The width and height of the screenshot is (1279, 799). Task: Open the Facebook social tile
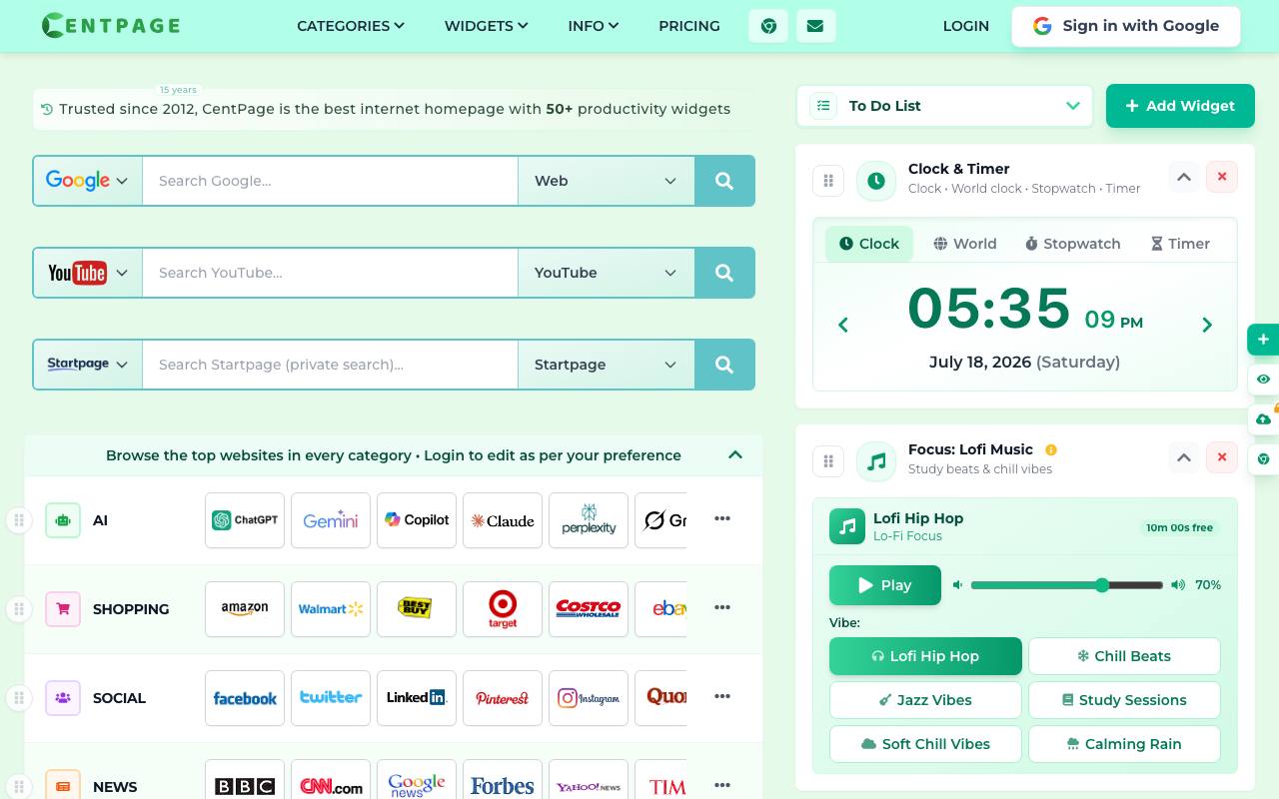pyautogui.click(x=245, y=698)
